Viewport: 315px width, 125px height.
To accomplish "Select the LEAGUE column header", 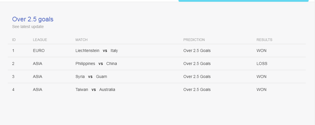I will [x=40, y=40].
